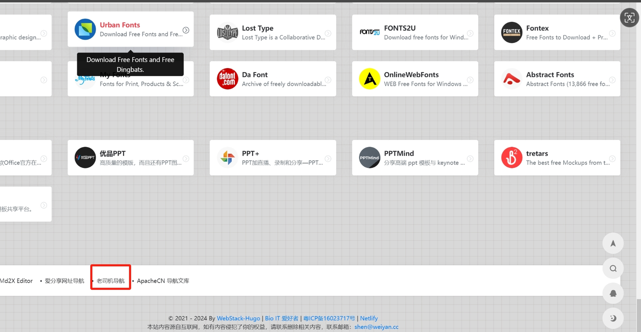This screenshot has width=641, height=332.
Task: Click the back-to-top arrow button
Action: [x=613, y=243]
